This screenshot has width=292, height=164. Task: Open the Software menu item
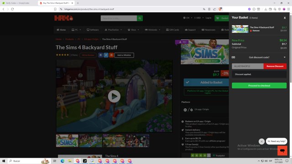(x=93, y=30)
